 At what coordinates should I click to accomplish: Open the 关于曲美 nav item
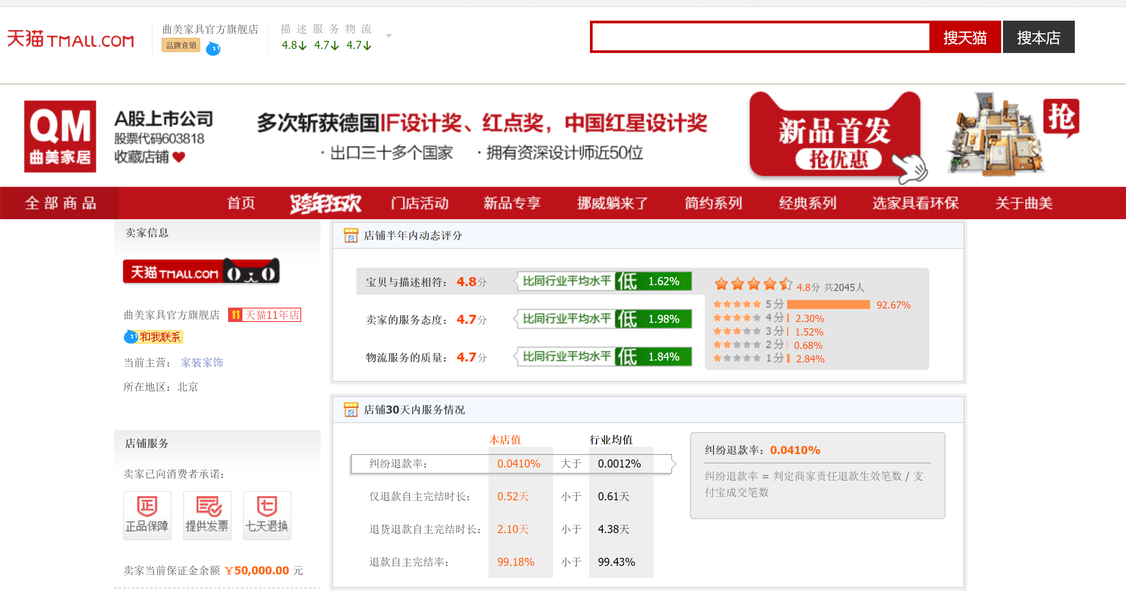point(1024,203)
